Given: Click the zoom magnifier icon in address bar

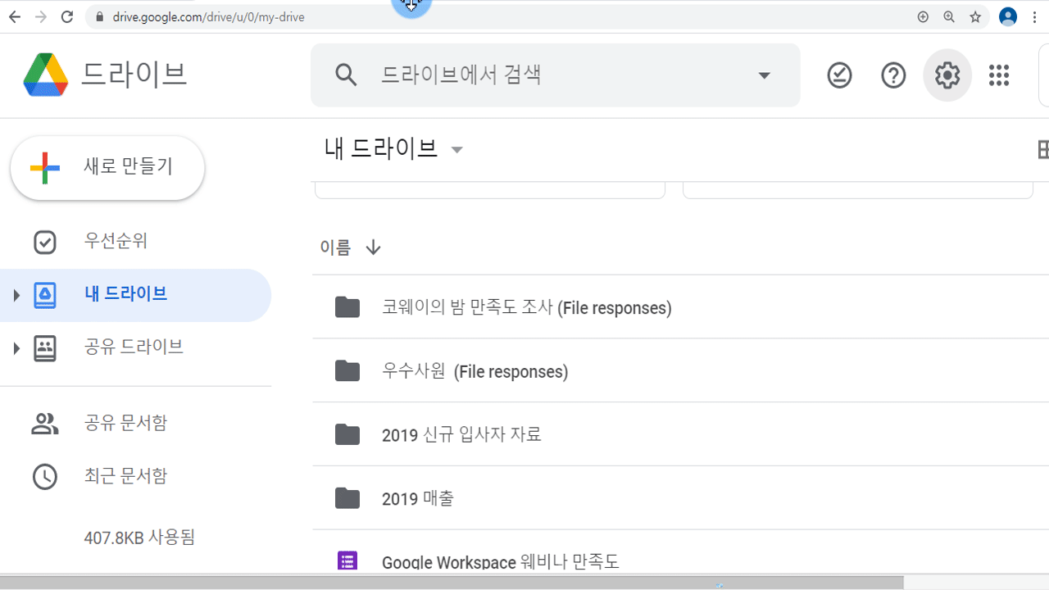Looking at the screenshot, I should tap(949, 16).
